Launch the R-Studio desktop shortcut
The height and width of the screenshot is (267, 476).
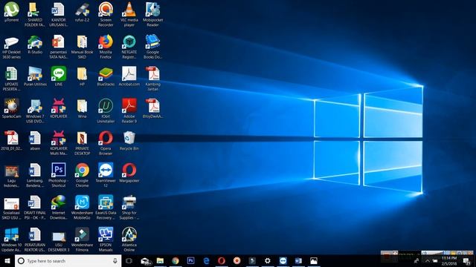coord(35,44)
